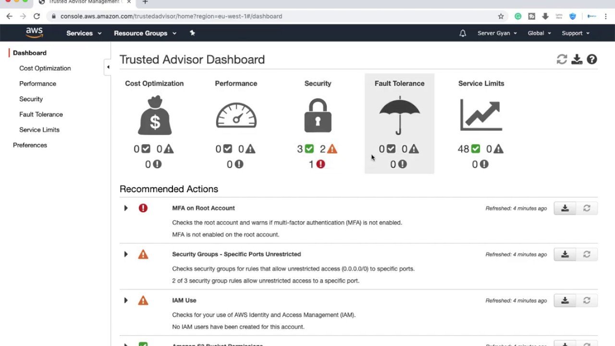615x346 pixels.
Task: Click the orange warning icon under Security
Action: coord(332,149)
